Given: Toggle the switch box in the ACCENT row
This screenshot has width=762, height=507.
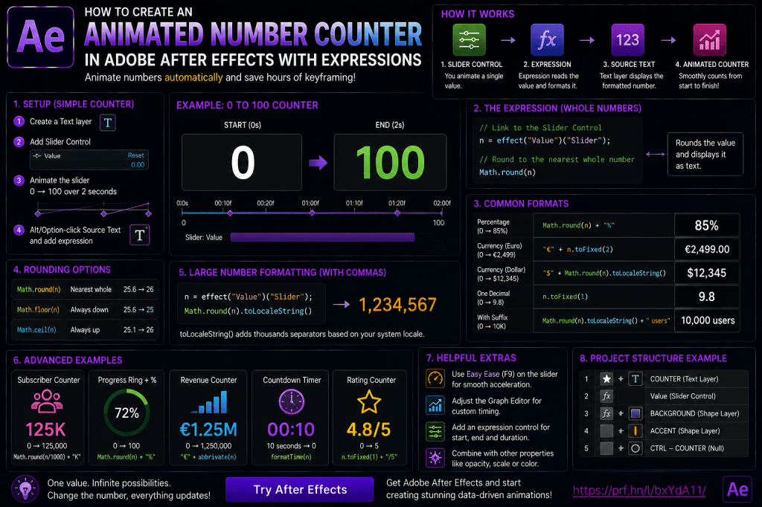Looking at the screenshot, I should click(606, 430).
